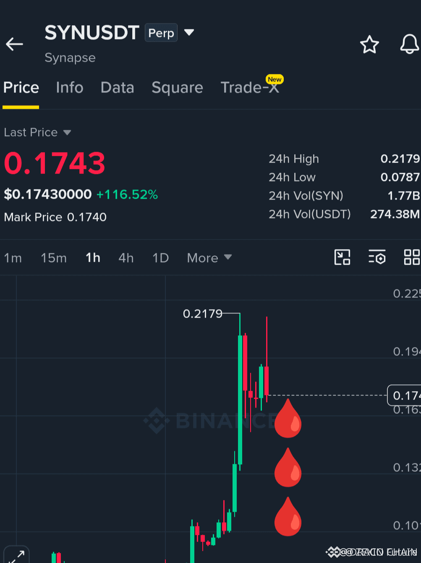The width and height of the screenshot is (421, 563).
Task: Tap the back arrow icon
Action: pos(14,44)
